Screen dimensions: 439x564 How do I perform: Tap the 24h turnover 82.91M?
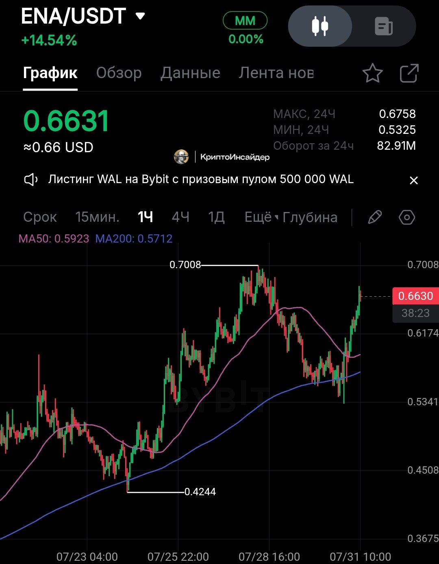click(396, 146)
